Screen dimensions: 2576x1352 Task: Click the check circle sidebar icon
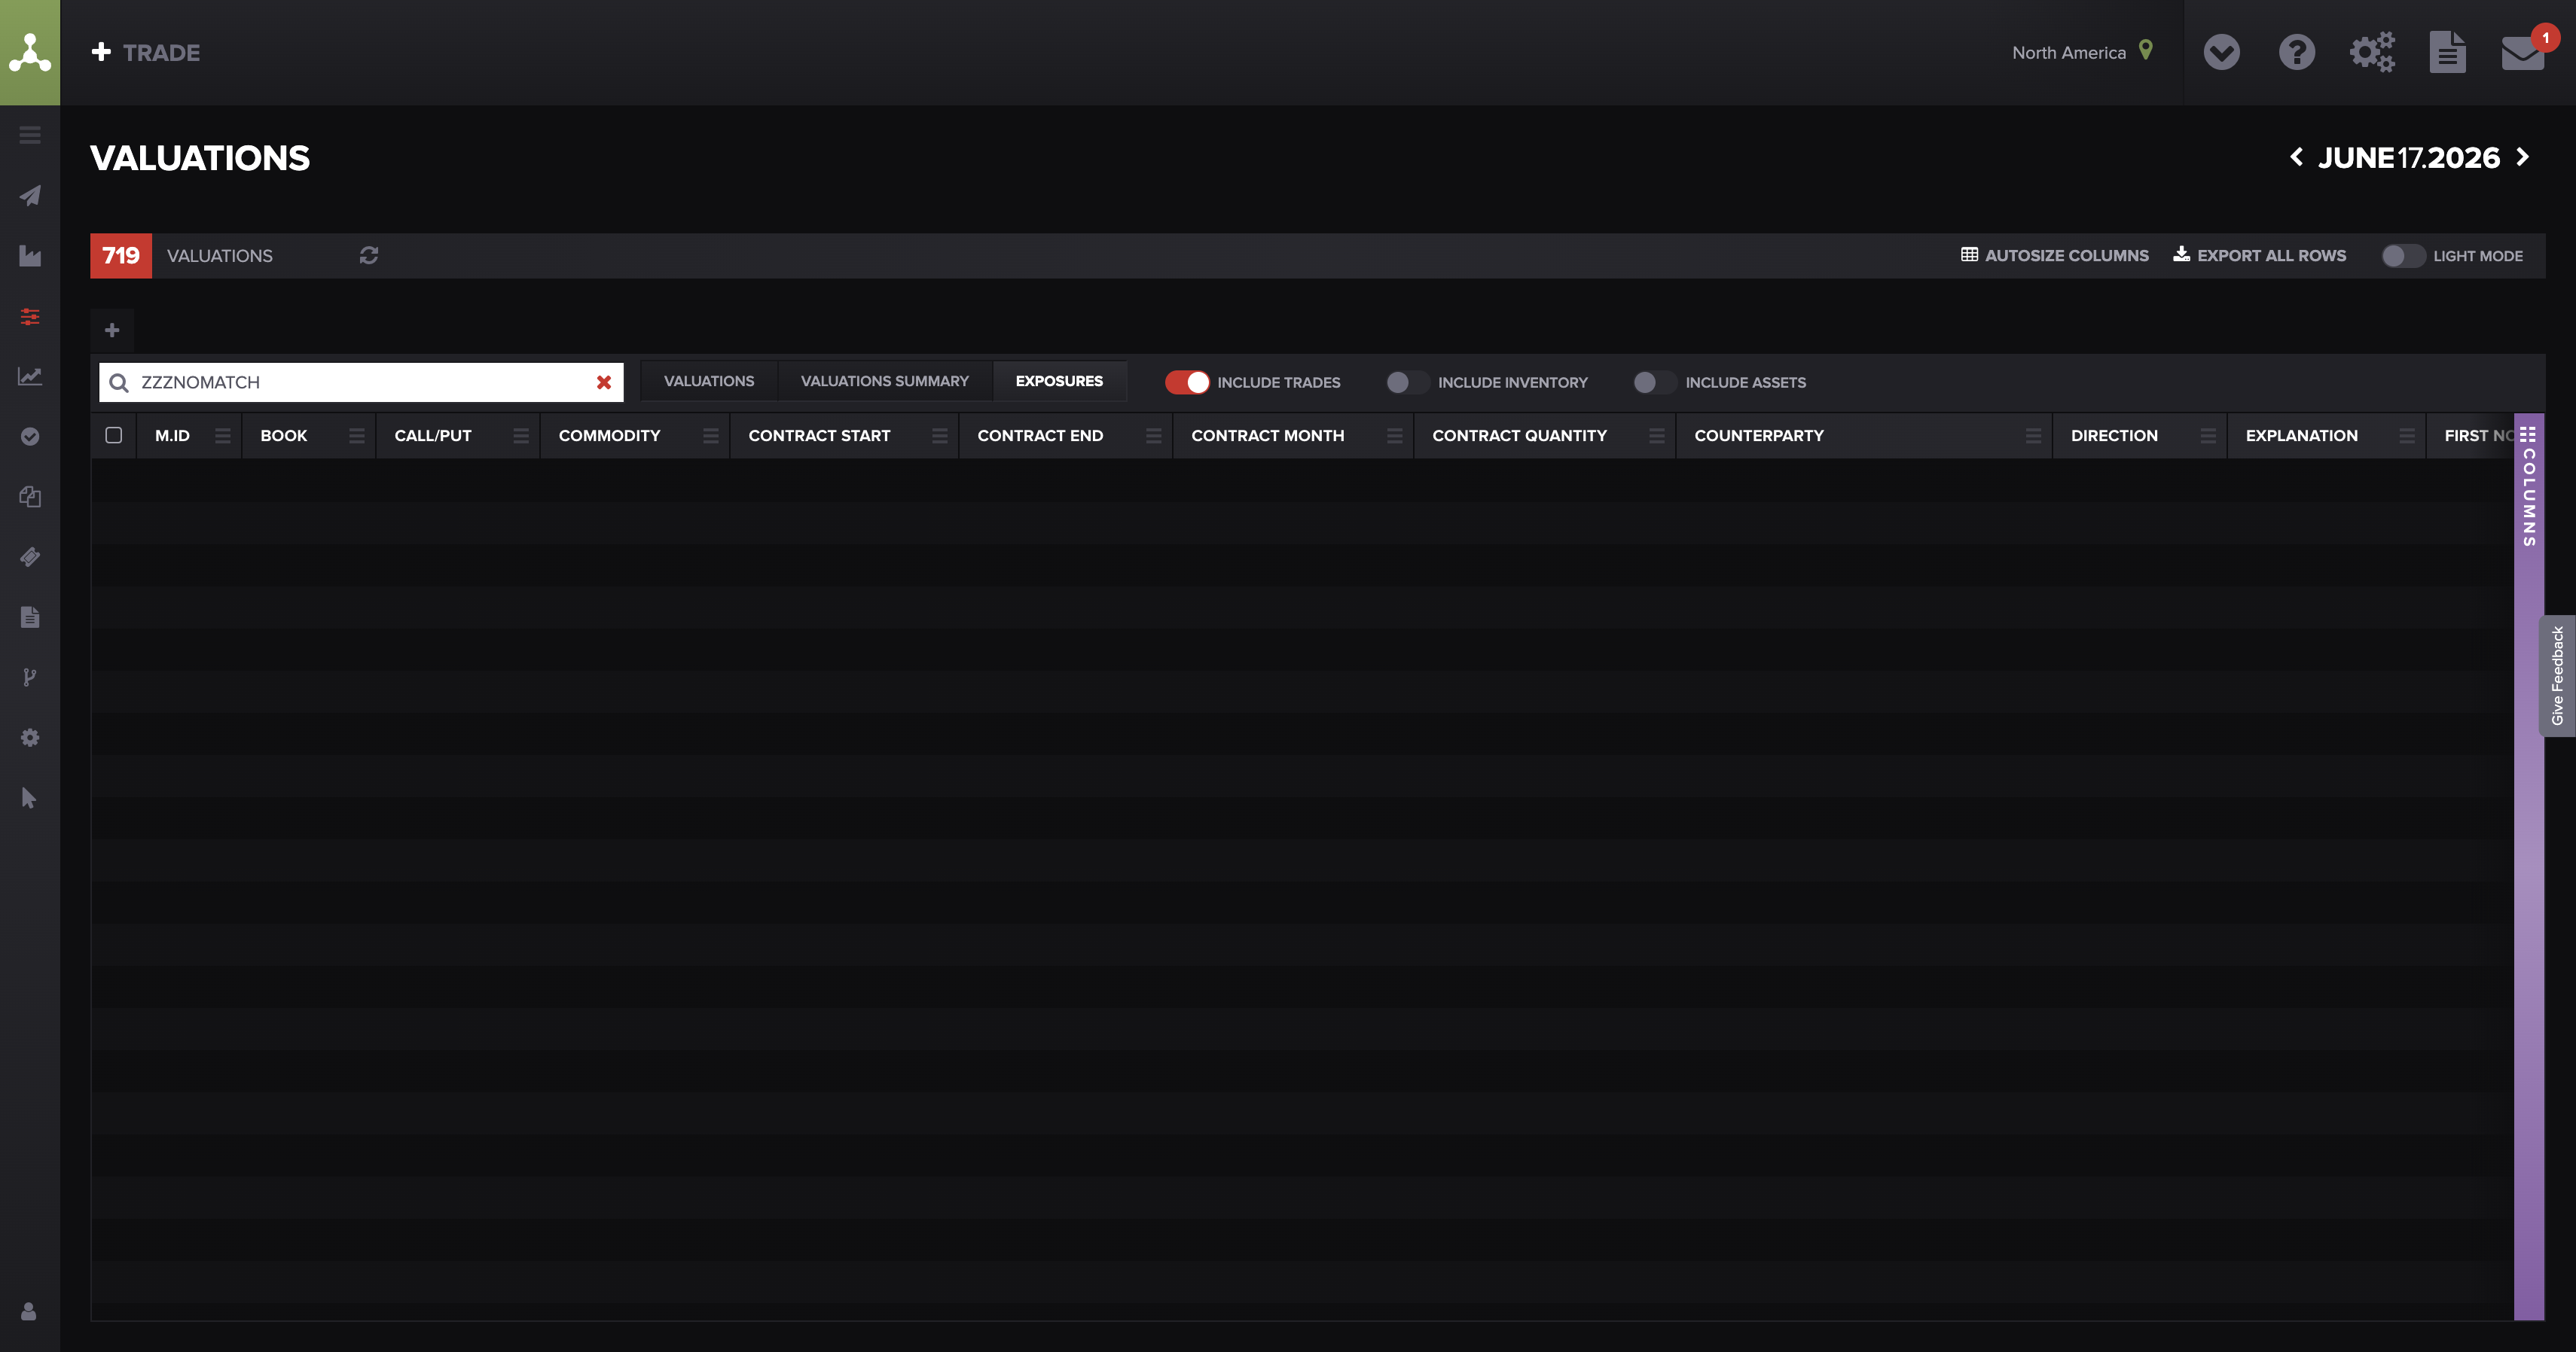click(30, 437)
